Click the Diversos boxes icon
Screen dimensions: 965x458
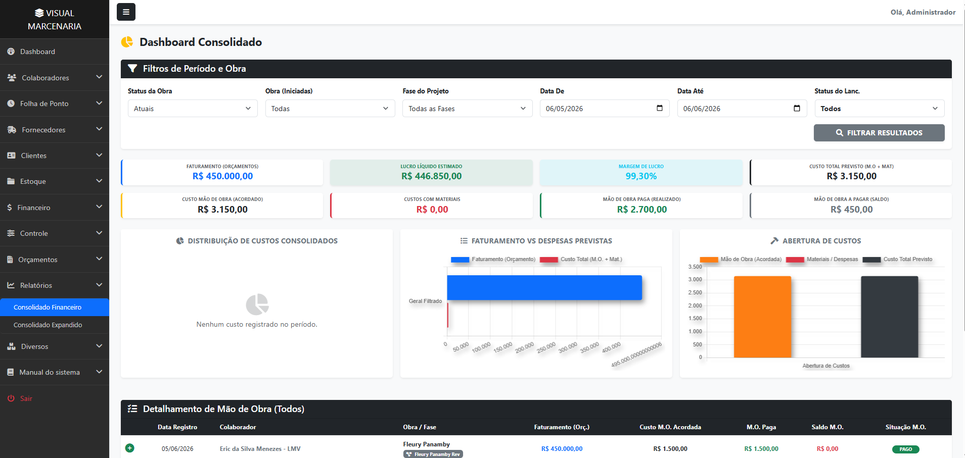(x=12, y=346)
